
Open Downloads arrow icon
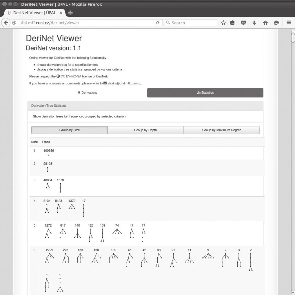click(254, 23)
